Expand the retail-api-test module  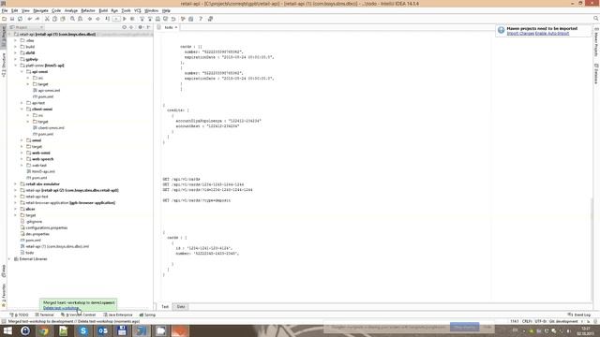16,197
